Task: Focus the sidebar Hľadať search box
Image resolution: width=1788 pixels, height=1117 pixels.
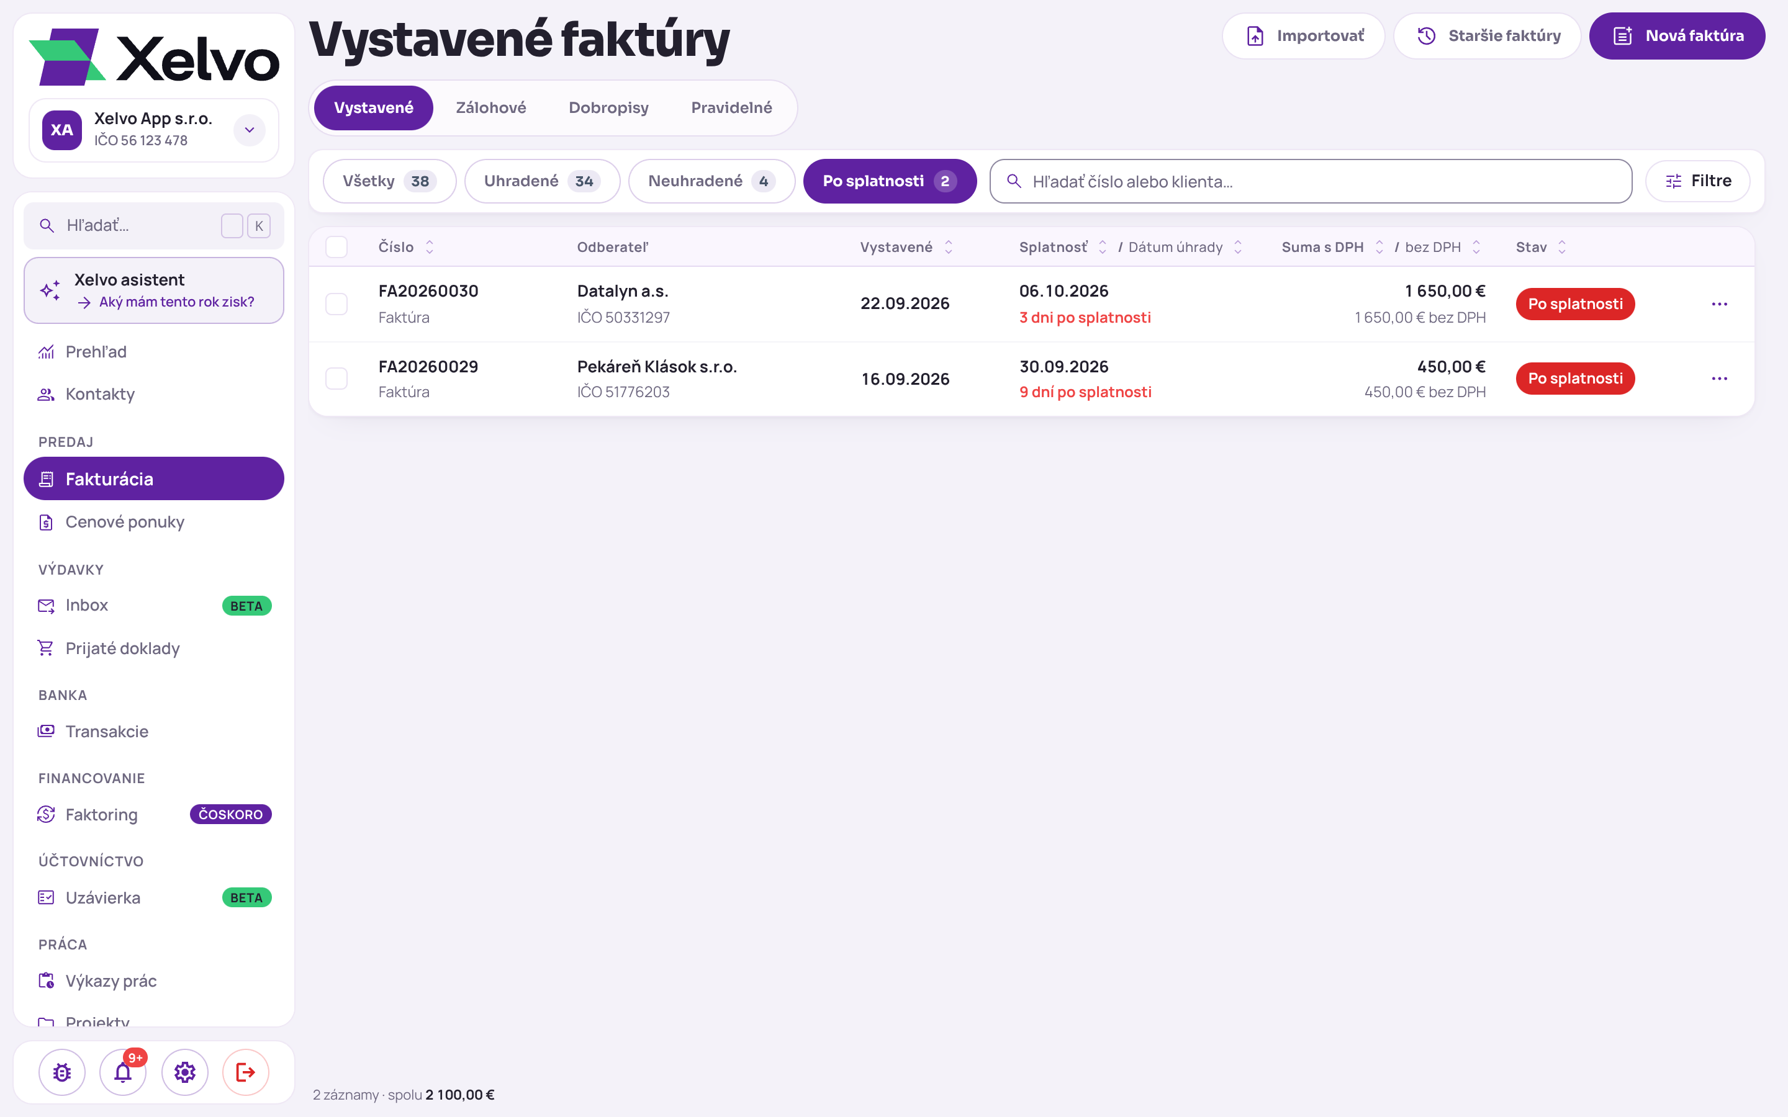Action: point(154,225)
